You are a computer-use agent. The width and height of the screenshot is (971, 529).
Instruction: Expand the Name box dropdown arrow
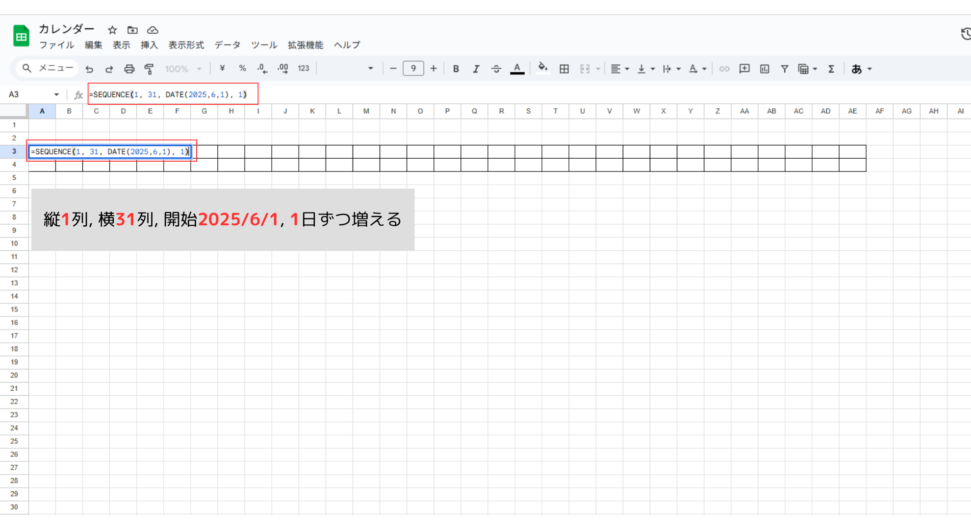pyautogui.click(x=56, y=95)
